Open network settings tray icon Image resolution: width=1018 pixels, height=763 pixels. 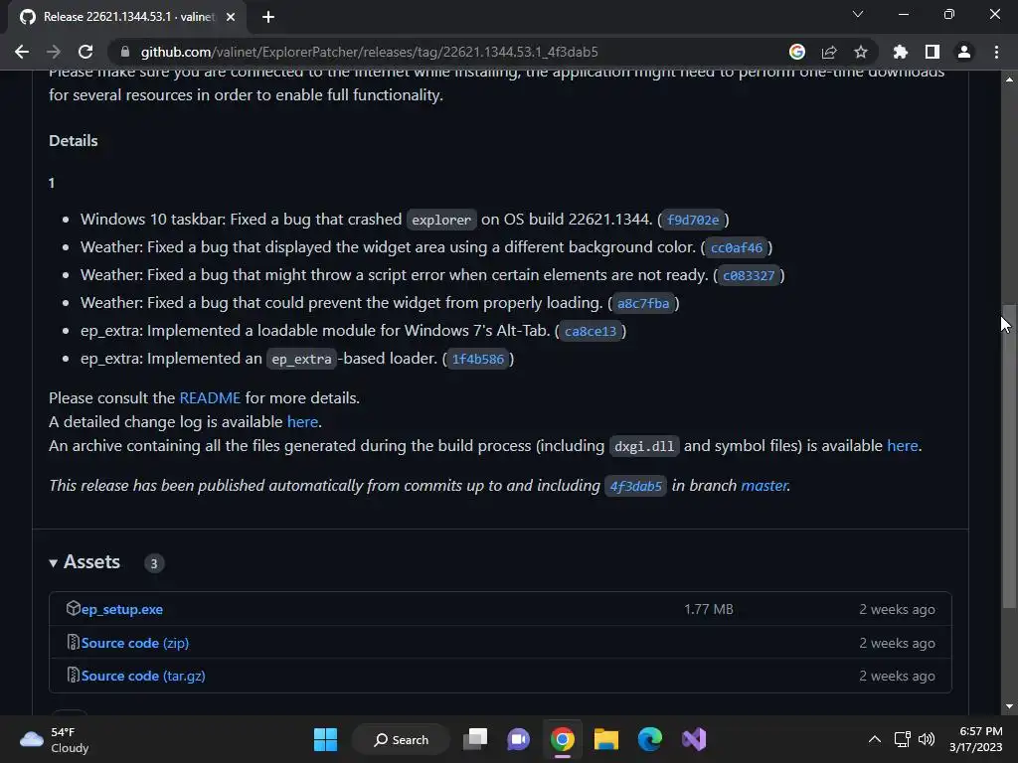(x=903, y=739)
